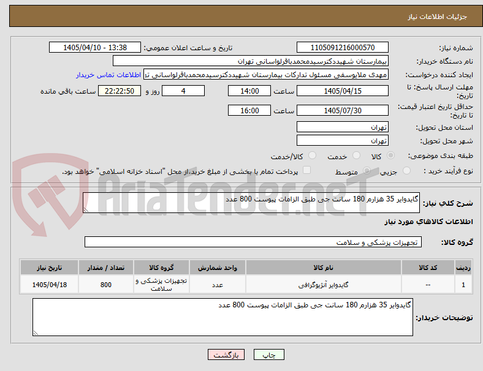Click the general need description textarea
The width and height of the screenshot is (483, 371).
coord(251,203)
